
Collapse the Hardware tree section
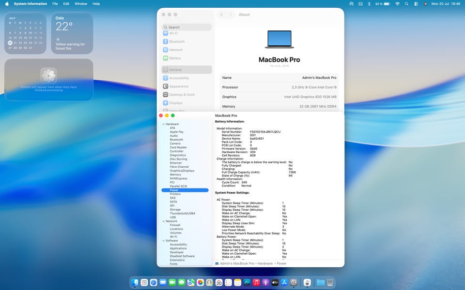[x=163, y=124]
